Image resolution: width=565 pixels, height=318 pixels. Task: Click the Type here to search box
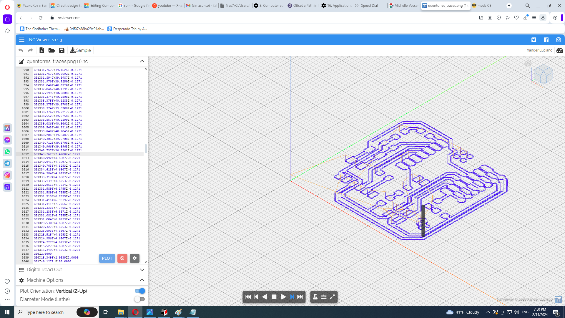pyautogui.click(x=56, y=312)
